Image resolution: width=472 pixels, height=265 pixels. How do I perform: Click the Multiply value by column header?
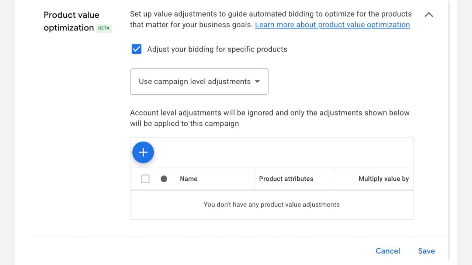383,179
